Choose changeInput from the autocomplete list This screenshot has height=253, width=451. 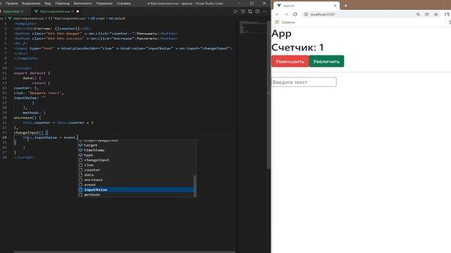coord(136,160)
